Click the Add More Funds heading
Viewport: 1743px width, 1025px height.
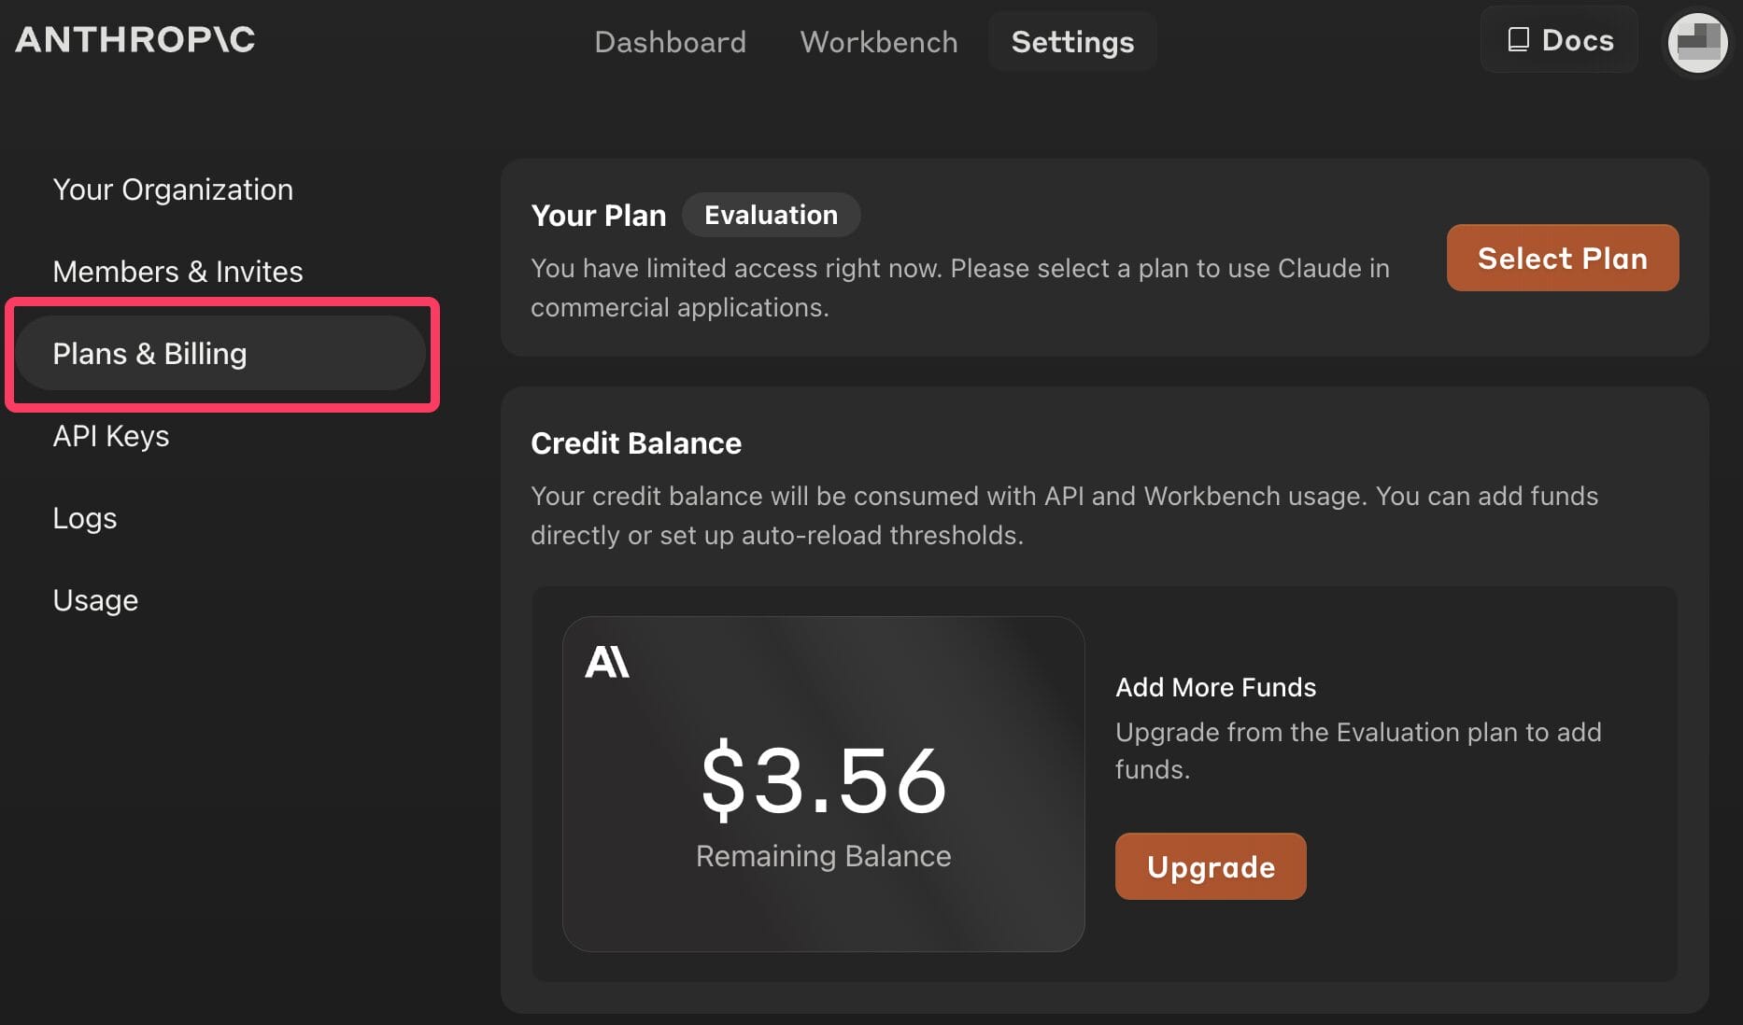(1215, 687)
